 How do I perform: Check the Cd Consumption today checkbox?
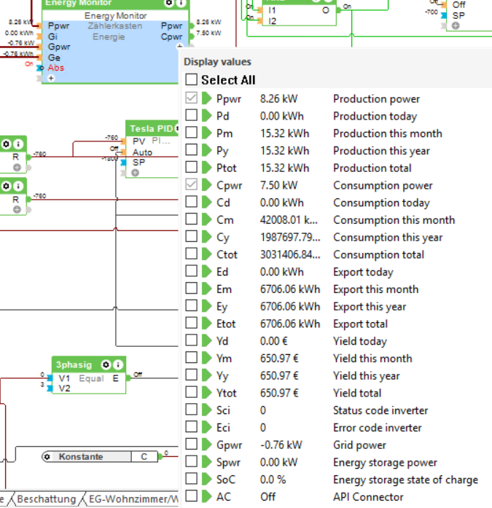[191, 201]
